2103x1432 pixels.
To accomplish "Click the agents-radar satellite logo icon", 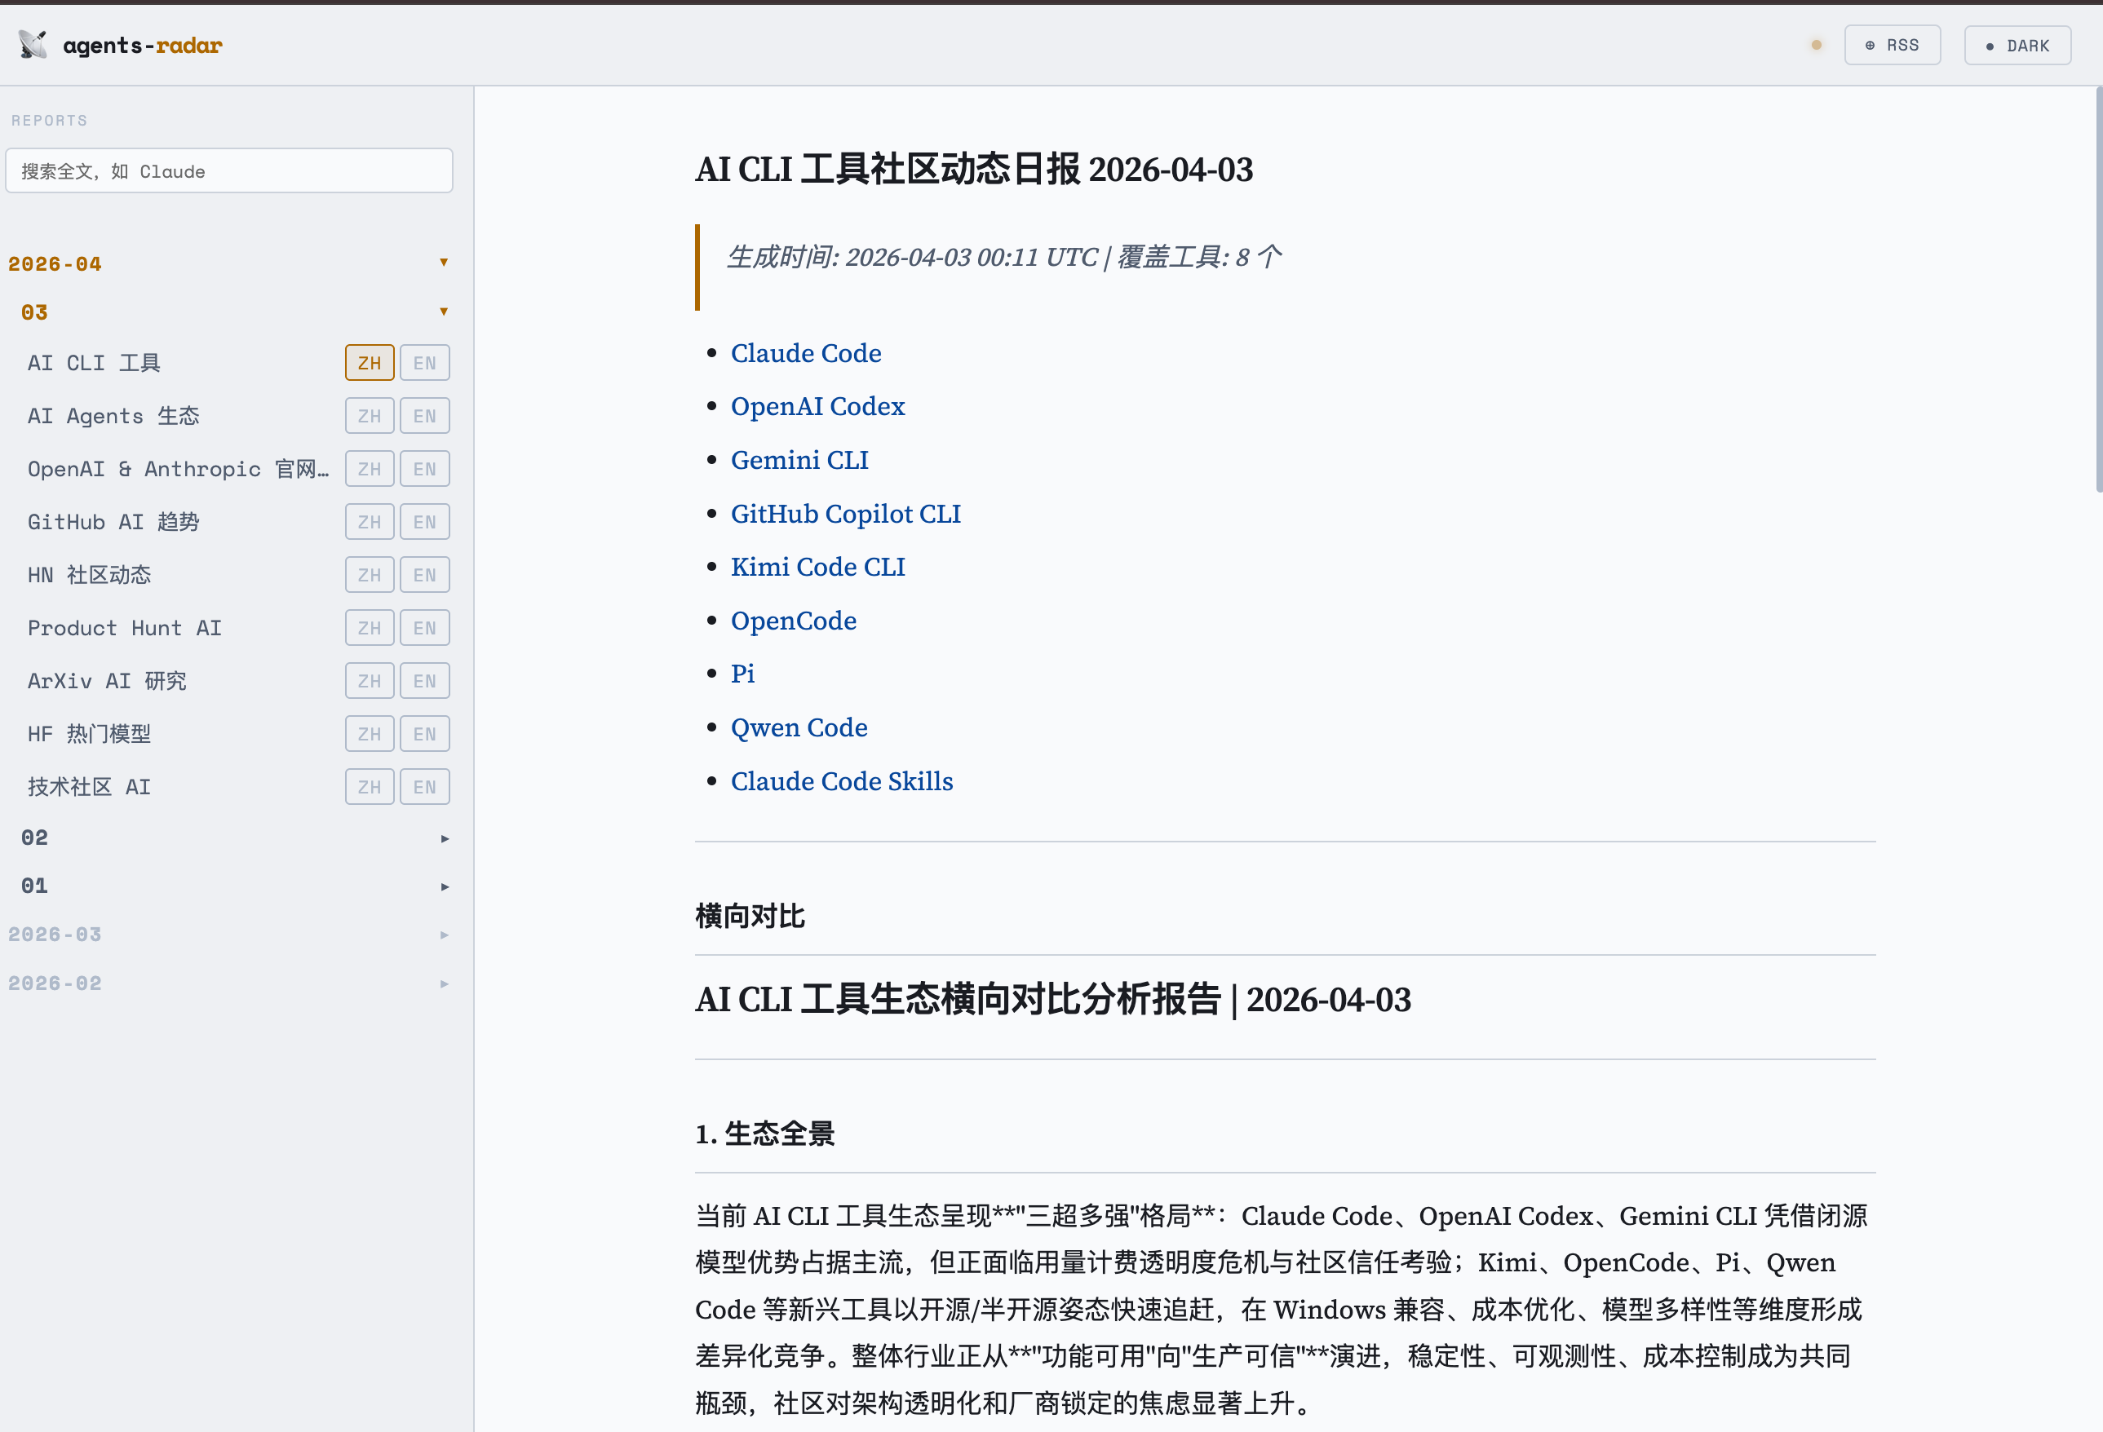I will (33, 44).
